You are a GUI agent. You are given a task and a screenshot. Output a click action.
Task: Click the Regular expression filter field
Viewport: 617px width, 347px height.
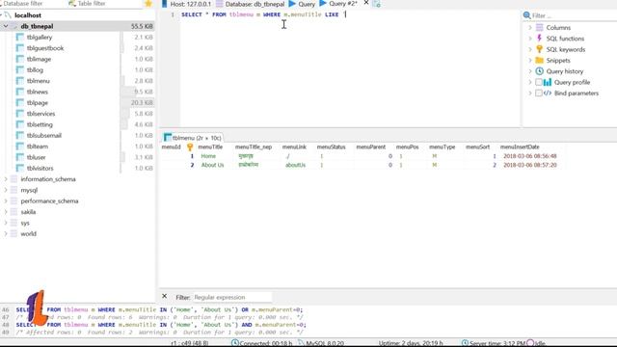point(232,297)
